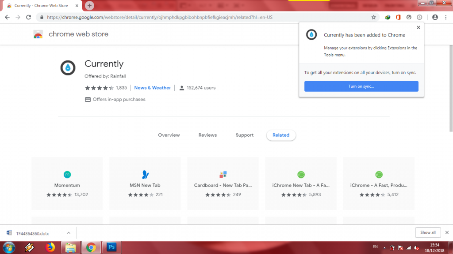The width and height of the screenshot is (453, 254).
Task: Click the speedometer extension icon
Action: tap(409, 17)
